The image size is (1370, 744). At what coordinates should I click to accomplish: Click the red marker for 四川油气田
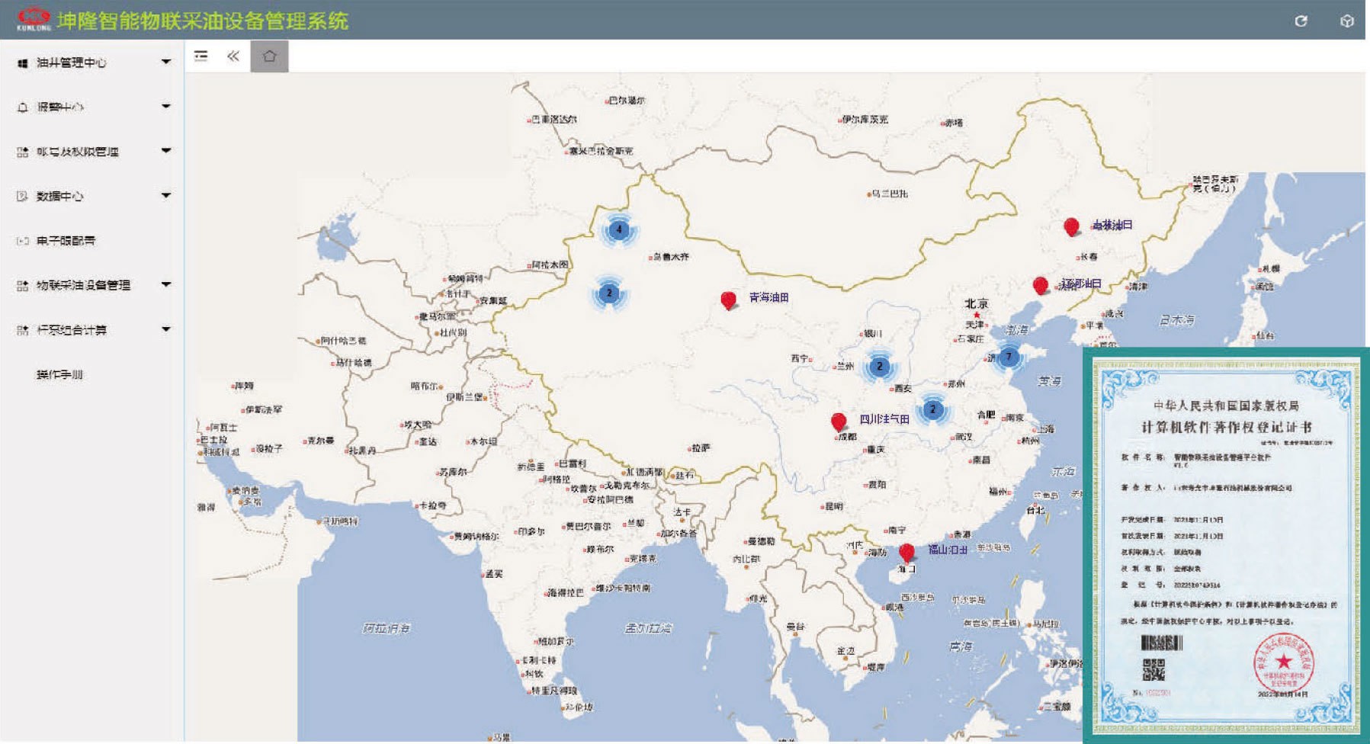click(839, 421)
